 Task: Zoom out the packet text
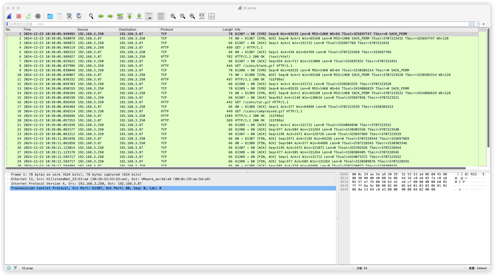(183, 16)
